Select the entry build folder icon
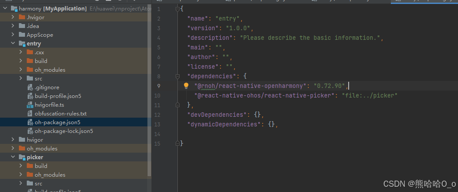Screen dimensions: 458x192 [30, 61]
